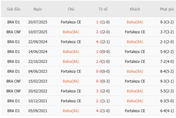
Task: Open Bahia(BA) link in 20/07/2025 row
Action: [135, 22]
